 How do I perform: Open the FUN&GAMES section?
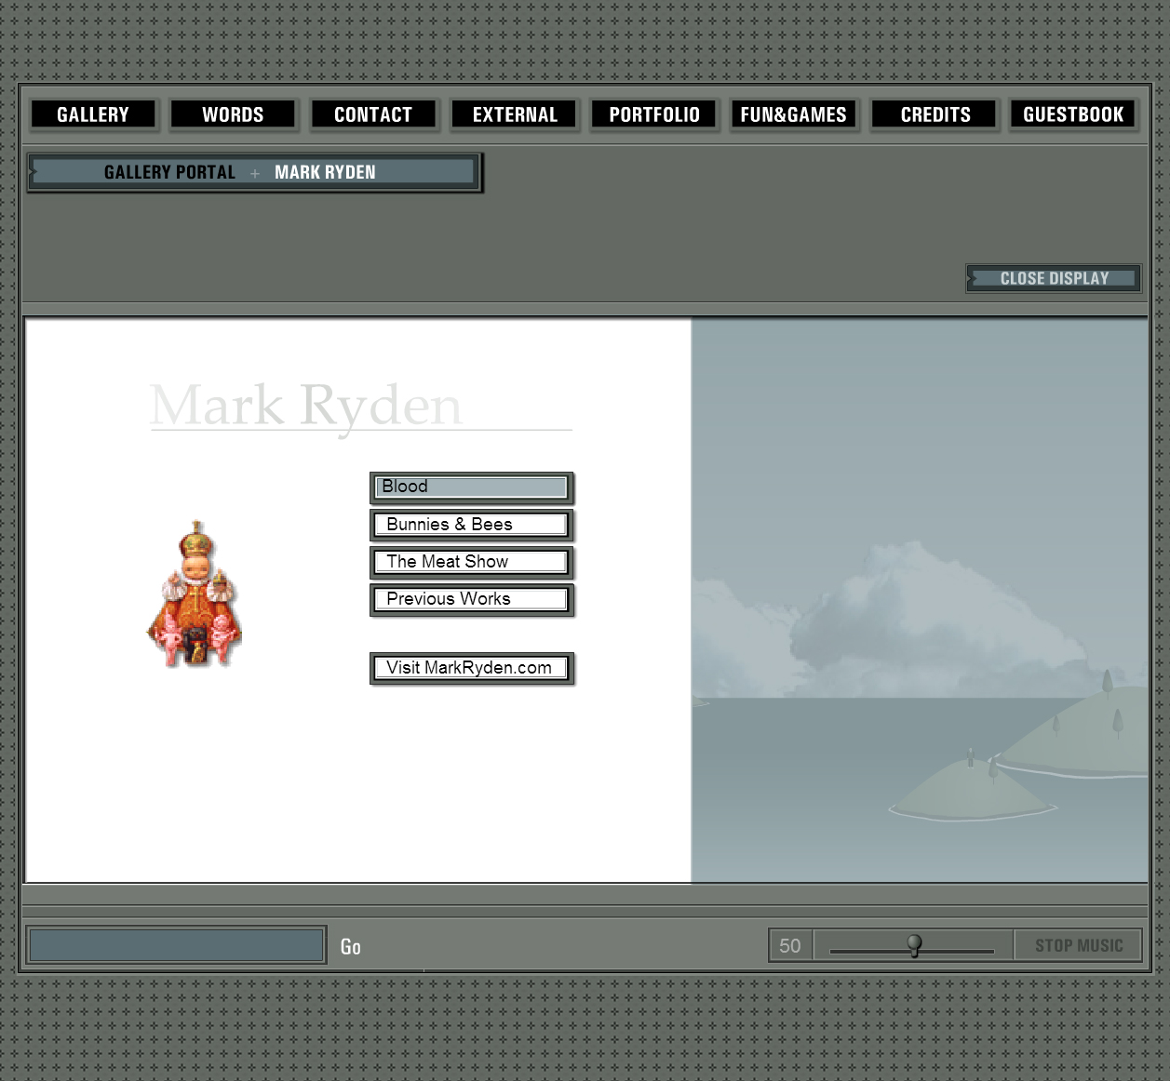(x=793, y=114)
